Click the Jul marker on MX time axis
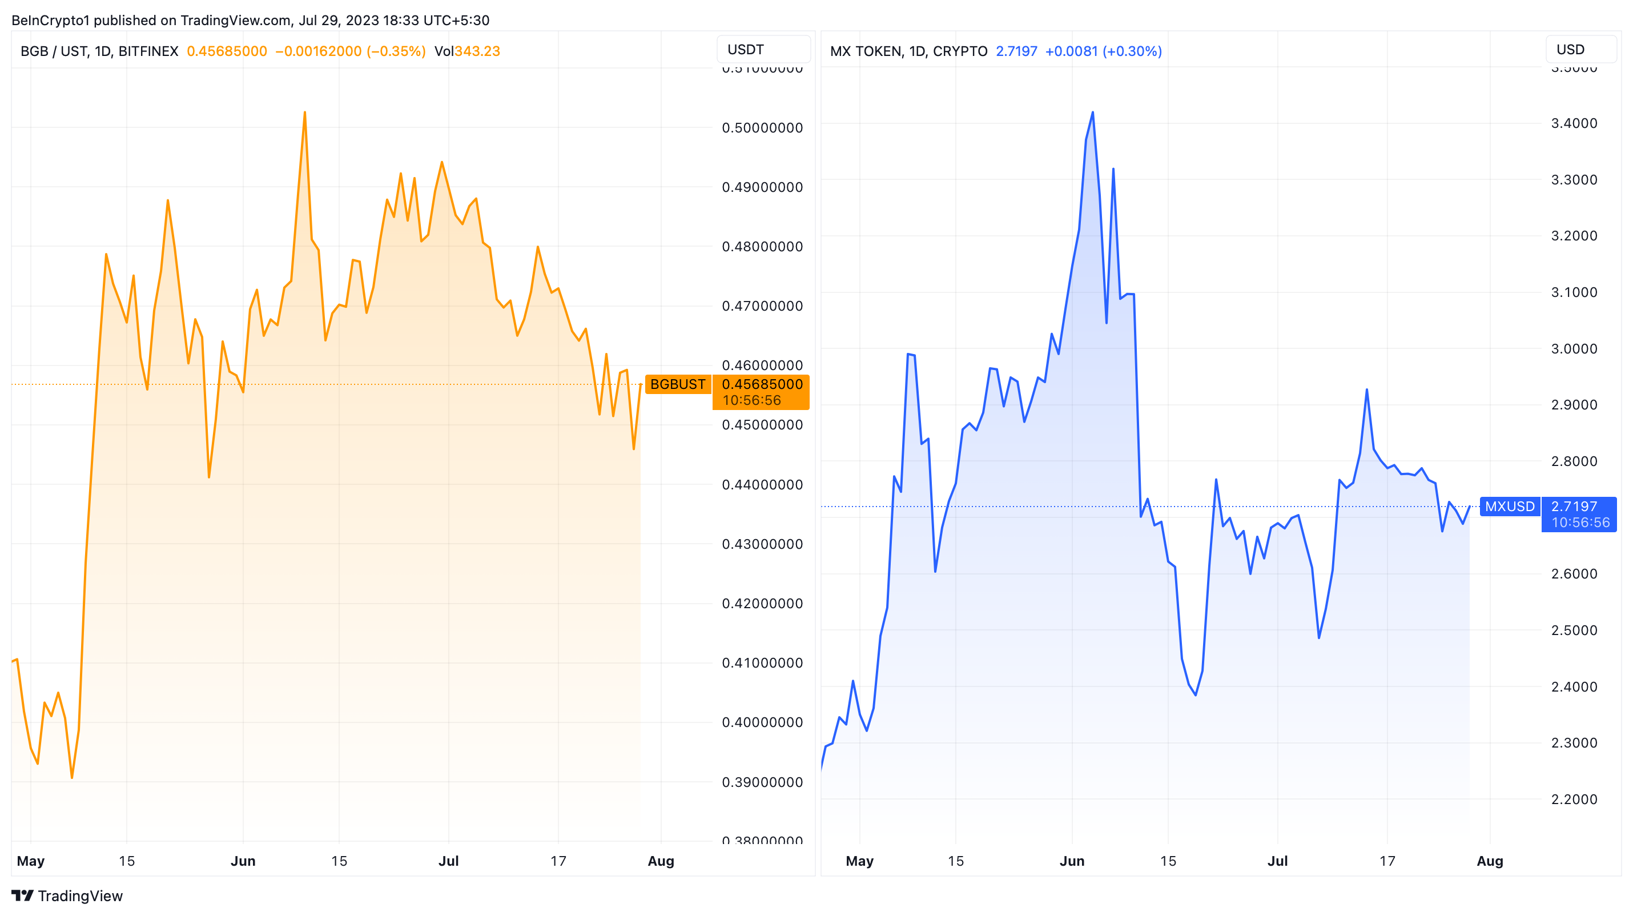Image resolution: width=1633 pixels, height=916 pixels. (x=1277, y=861)
